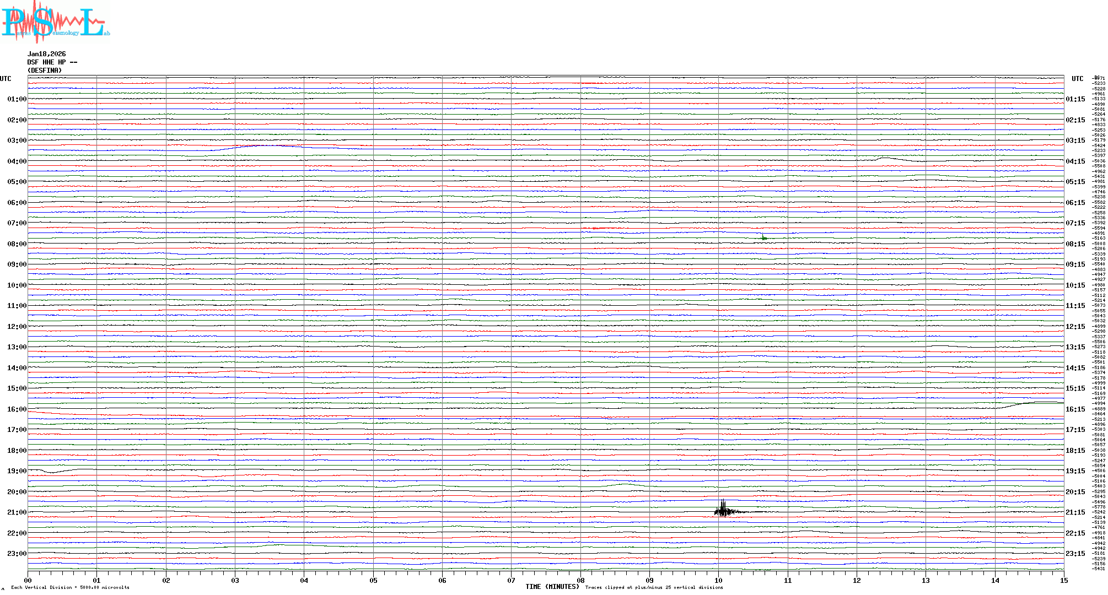This screenshot has width=1108, height=595.
Task: Click the left UTC axis header
Action: pos(6,79)
